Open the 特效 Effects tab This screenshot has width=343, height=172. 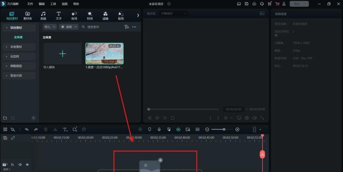click(90, 16)
